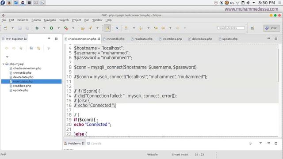Open the Source menu
This screenshot has height=159, width=283.
tap(36, 20)
